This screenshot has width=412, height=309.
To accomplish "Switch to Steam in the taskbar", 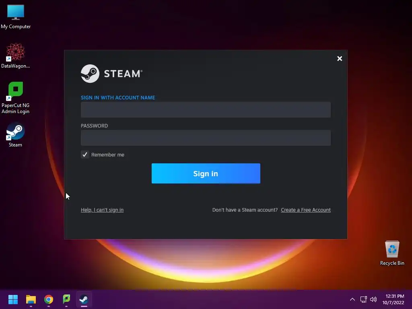I will (84, 299).
